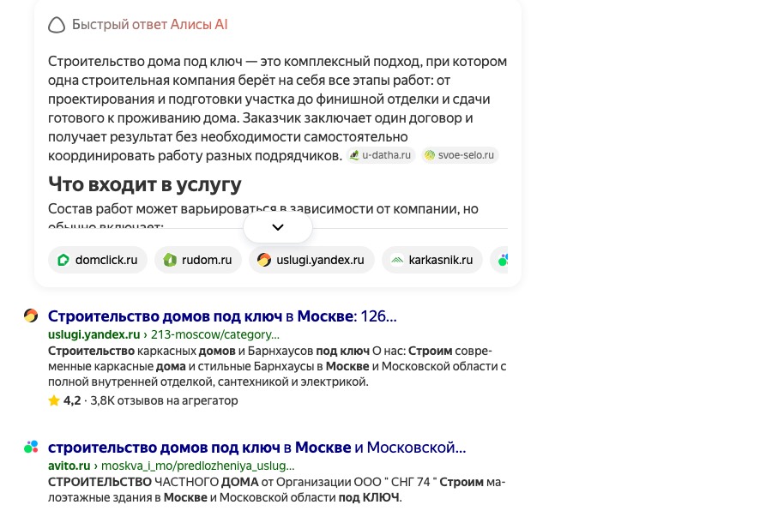Open the uslugi.yandex.ru source chip
This screenshot has width=772, height=517.
pos(311,260)
